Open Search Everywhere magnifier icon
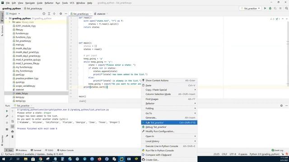The width and height of the screenshot is (289, 162). [286, 8]
